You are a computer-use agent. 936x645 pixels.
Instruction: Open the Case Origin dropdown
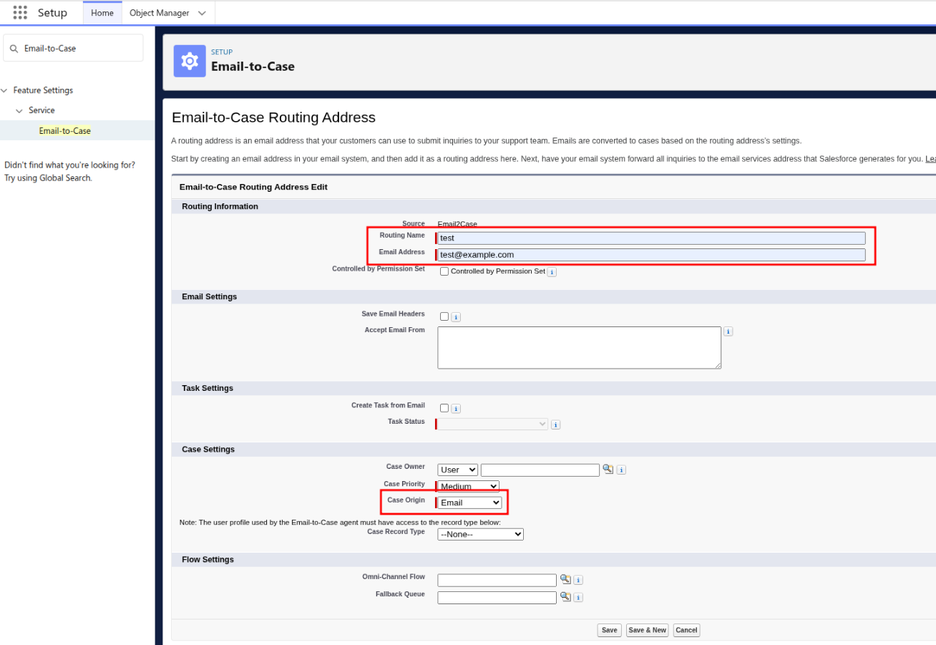point(469,503)
